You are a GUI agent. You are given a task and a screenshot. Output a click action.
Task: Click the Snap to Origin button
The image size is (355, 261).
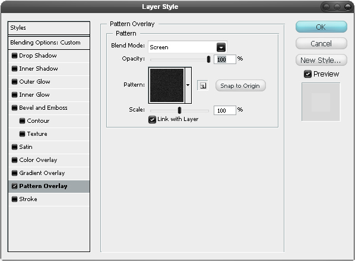240,86
